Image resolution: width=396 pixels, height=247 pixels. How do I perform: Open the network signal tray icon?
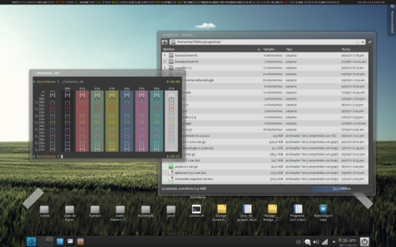point(325,242)
